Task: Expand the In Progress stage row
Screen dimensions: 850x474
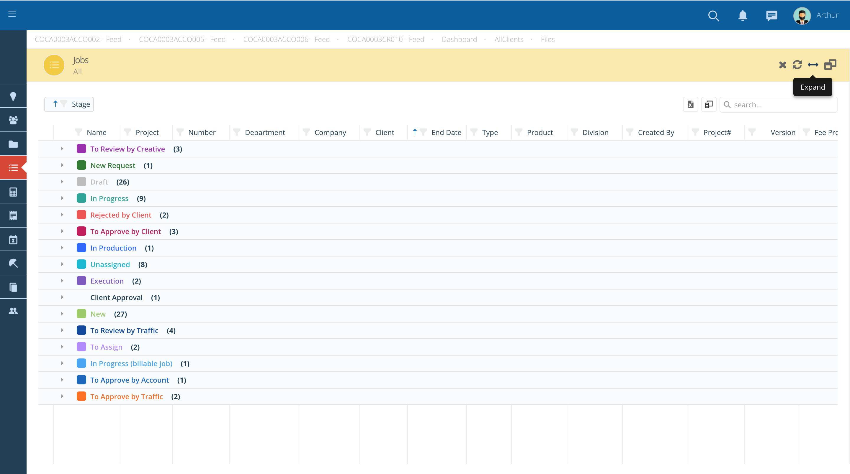Action: (x=62, y=198)
